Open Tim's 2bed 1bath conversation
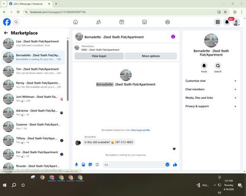The height and width of the screenshot is (196, 246). [33, 71]
